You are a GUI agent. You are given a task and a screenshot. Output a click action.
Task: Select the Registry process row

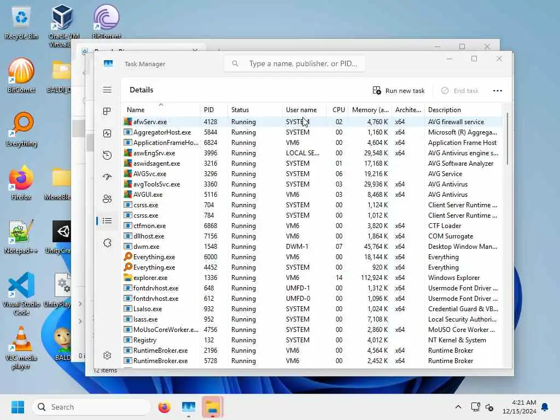312,340
